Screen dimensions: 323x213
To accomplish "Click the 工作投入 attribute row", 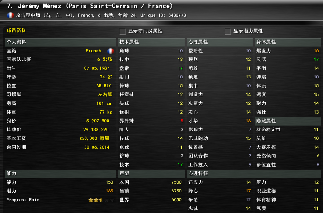I will tap(219, 165).
